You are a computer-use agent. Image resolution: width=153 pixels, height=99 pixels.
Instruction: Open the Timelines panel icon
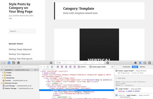click(14, 63)
